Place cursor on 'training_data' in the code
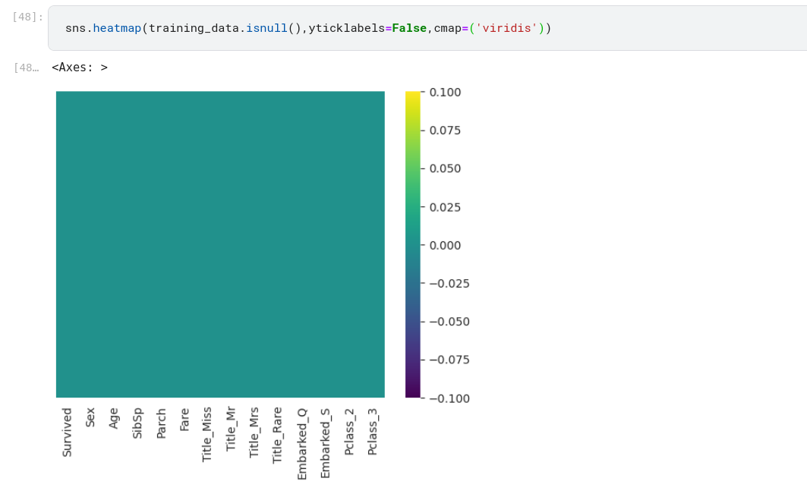Image resolution: width=807 pixels, height=500 pixels. (x=193, y=28)
